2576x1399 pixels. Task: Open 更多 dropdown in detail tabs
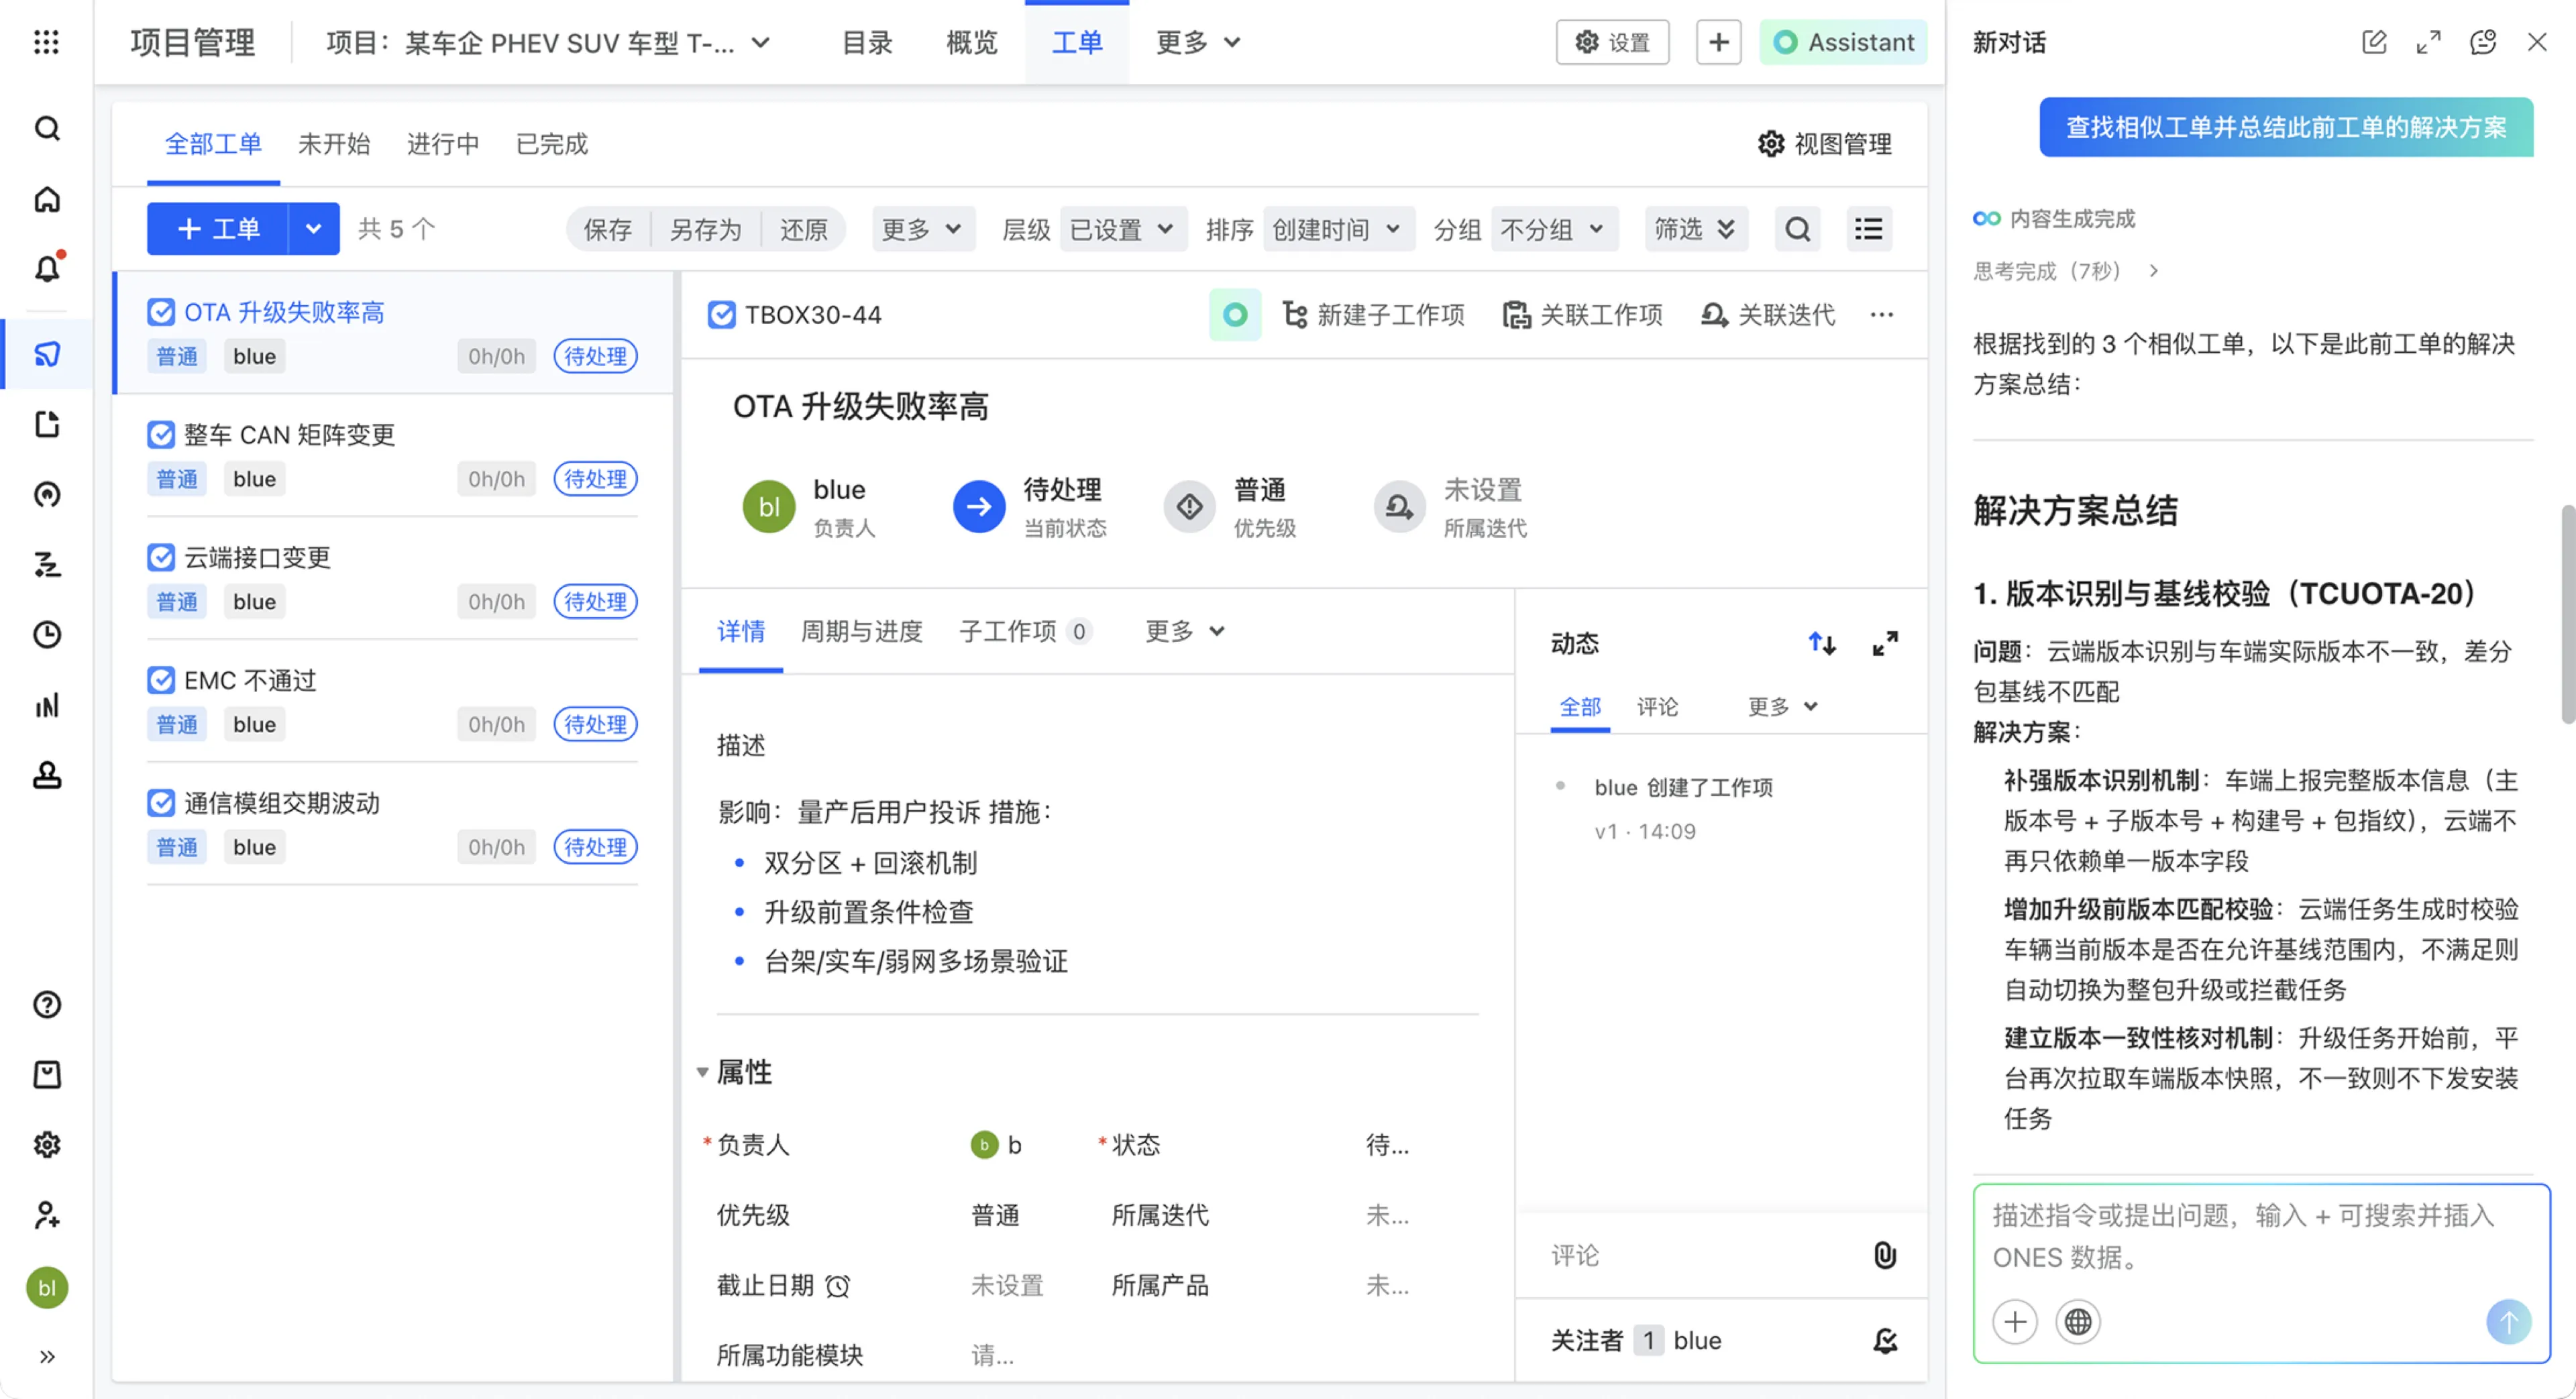point(1185,631)
